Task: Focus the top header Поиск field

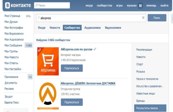Action: 52,5
